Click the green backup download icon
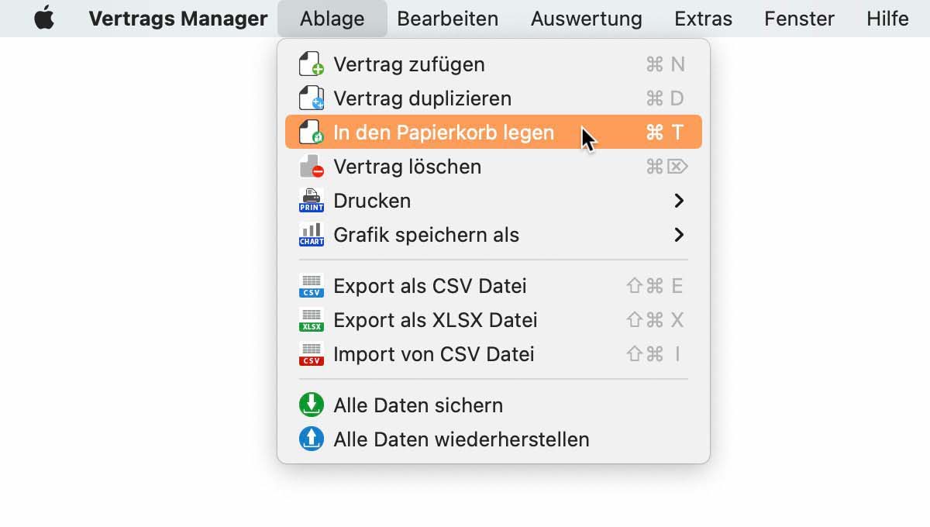 311,405
